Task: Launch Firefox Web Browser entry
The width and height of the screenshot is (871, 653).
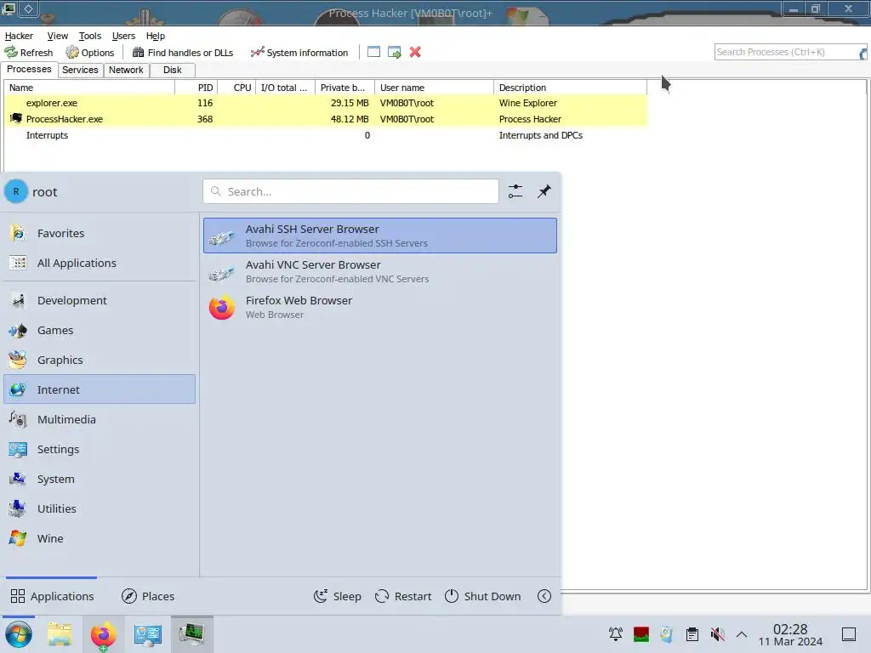Action: pos(380,307)
